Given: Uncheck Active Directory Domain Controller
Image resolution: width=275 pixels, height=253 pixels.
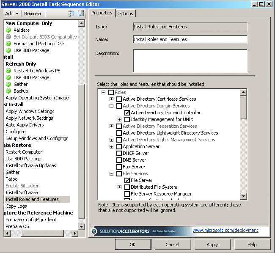Looking at the screenshot, I should coord(127,113).
